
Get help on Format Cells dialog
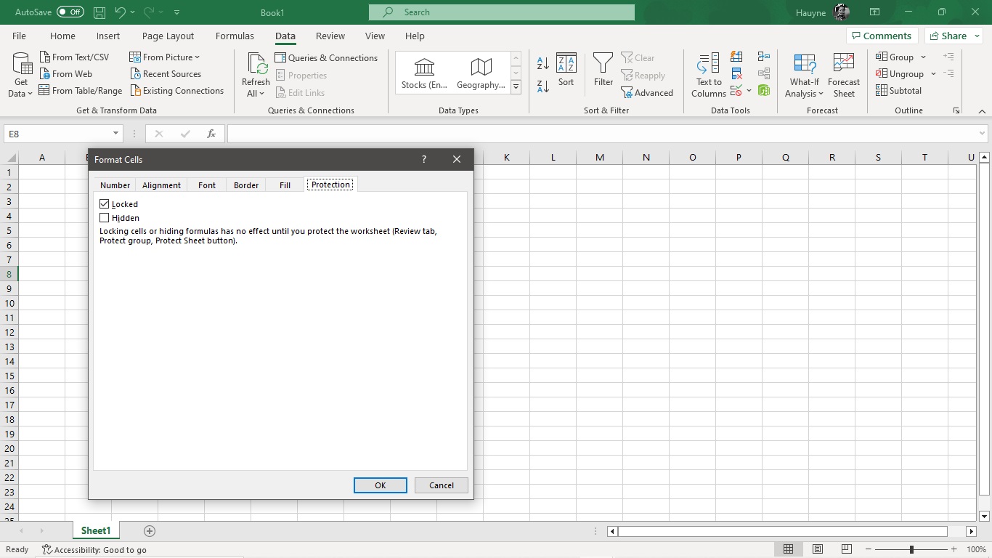tap(424, 159)
